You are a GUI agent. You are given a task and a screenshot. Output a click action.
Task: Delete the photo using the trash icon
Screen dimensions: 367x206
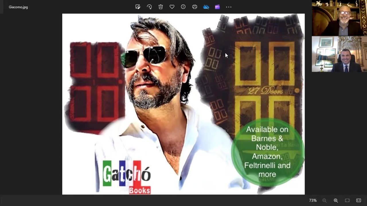161,7
